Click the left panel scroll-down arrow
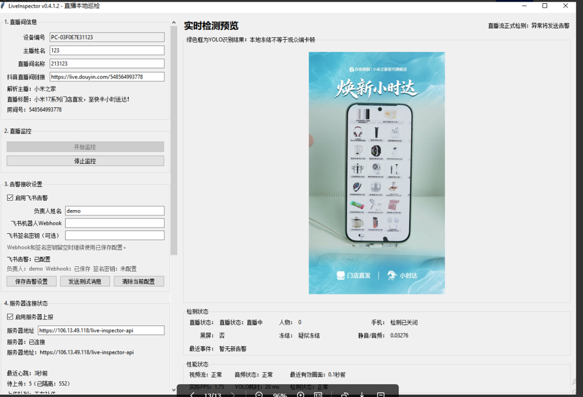583x397 pixels. tap(173, 389)
